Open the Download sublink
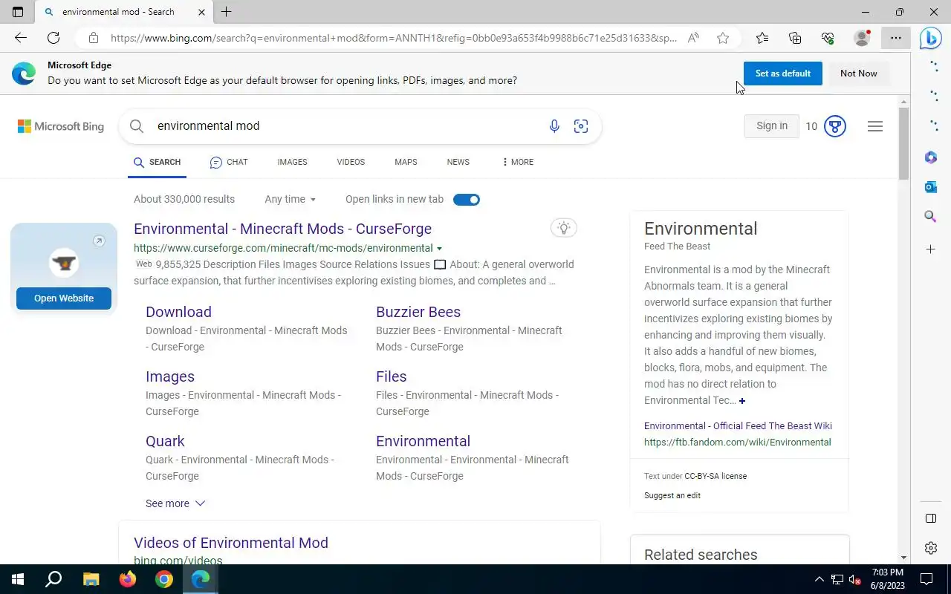The width and height of the screenshot is (951, 594). [x=178, y=312]
